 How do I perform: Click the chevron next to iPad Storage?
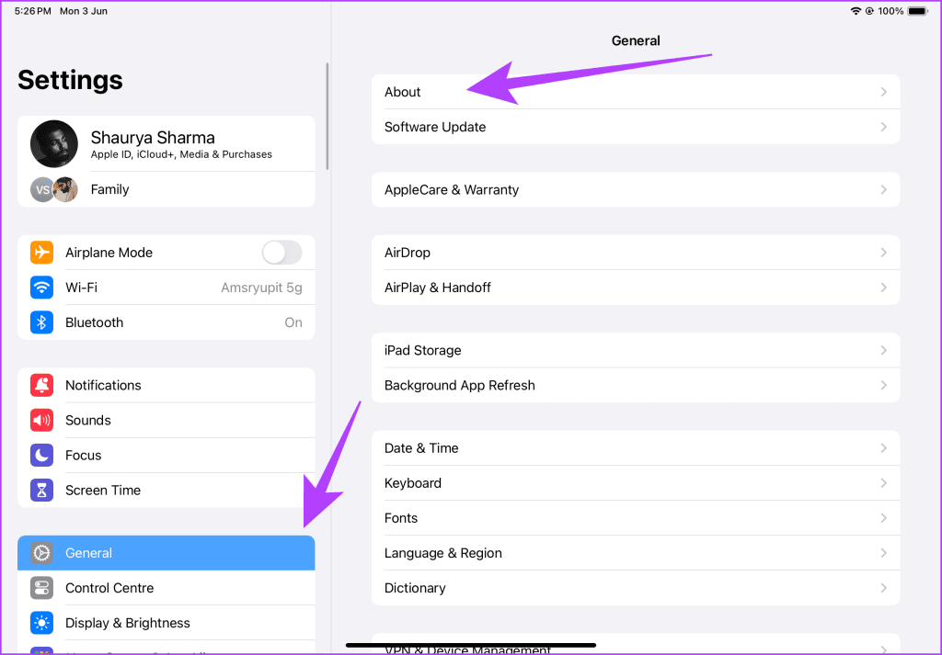click(883, 350)
